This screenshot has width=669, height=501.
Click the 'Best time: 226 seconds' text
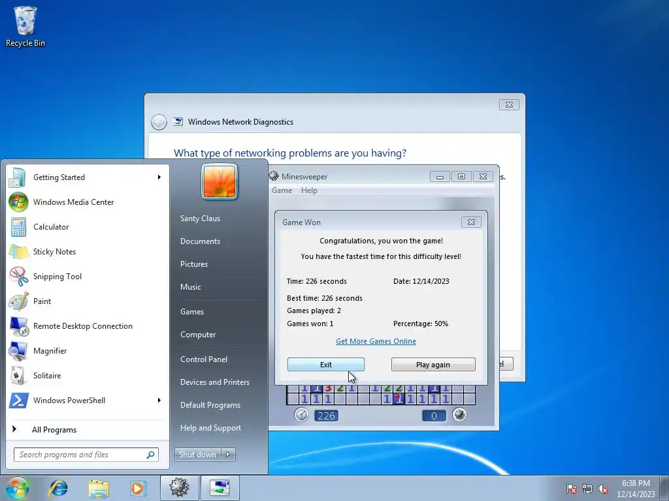pyautogui.click(x=325, y=298)
